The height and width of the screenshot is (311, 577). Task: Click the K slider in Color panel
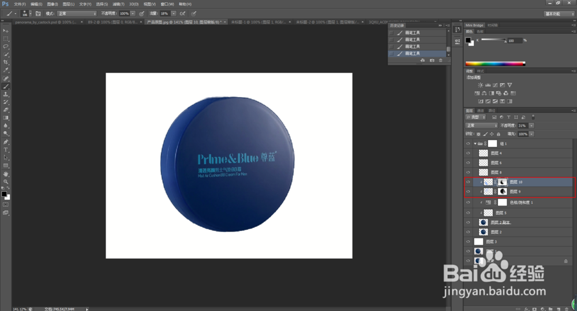pyautogui.click(x=493, y=40)
